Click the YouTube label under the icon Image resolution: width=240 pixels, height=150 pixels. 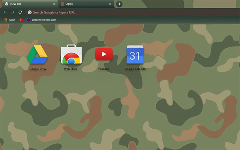click(103, 69)
